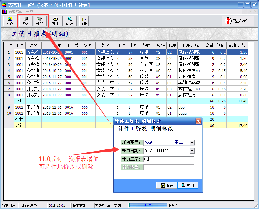Click the 记菲金额 column header
Screen dimensions: 259x209
(x=237, y=46)
